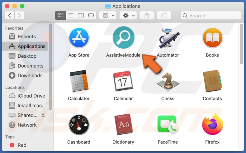Screen dimensions: 246x153
Task: Switch to icon view mode
Action: click(60, 15)
